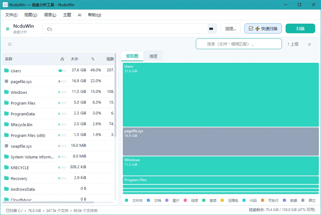Select the CloudMusic row name
The height and width of the screenshot is (215, 321).
pos(21,200)
